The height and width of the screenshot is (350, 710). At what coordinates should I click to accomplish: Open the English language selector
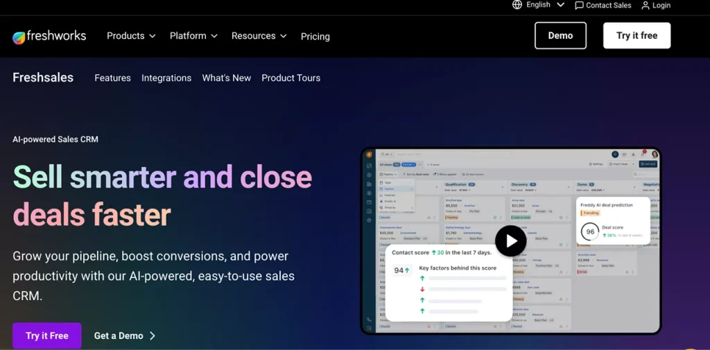point(538,5)
